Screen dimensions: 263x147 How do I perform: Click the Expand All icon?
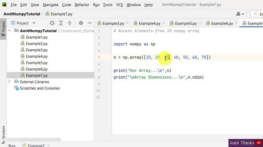pyautogui.click(x=61, y=23)
